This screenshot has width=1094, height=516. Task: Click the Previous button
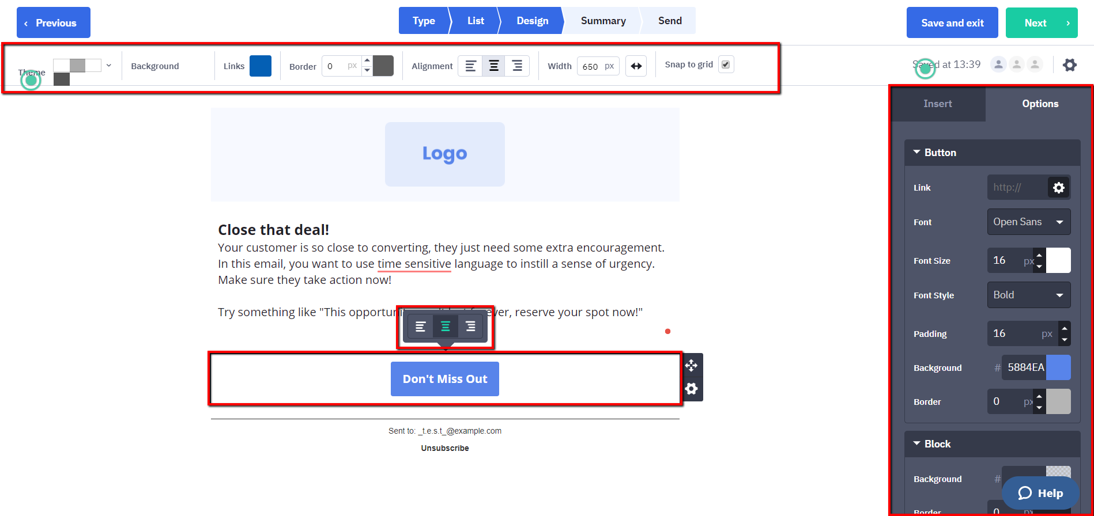tap(54, 22)
